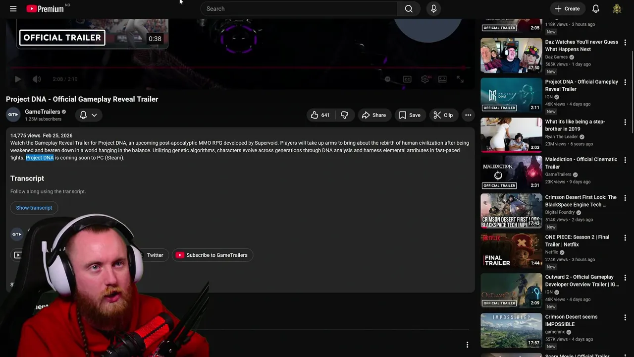The height and width of the screenshot is (357, 634).
Task: Click the video title heading
Action: click(x=82, y=99)
